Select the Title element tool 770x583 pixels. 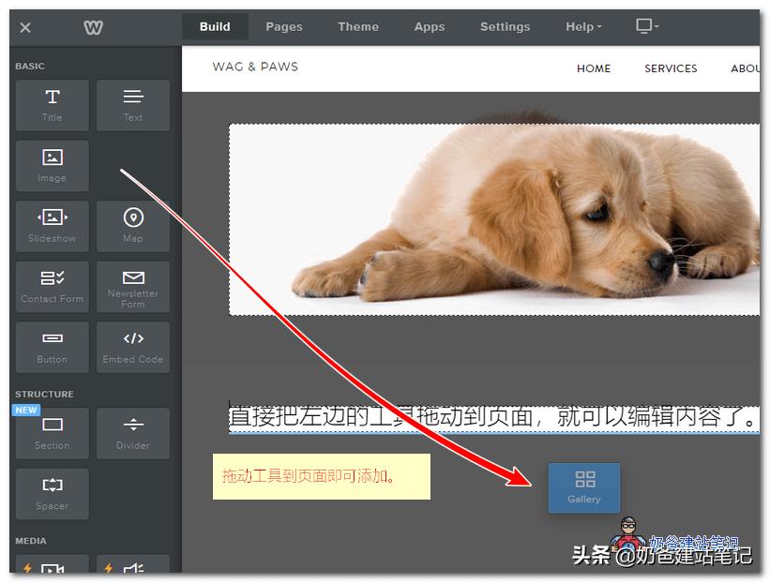point(53,105)
